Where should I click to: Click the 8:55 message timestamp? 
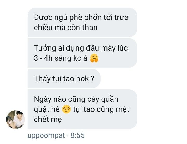tap(77, 135)
